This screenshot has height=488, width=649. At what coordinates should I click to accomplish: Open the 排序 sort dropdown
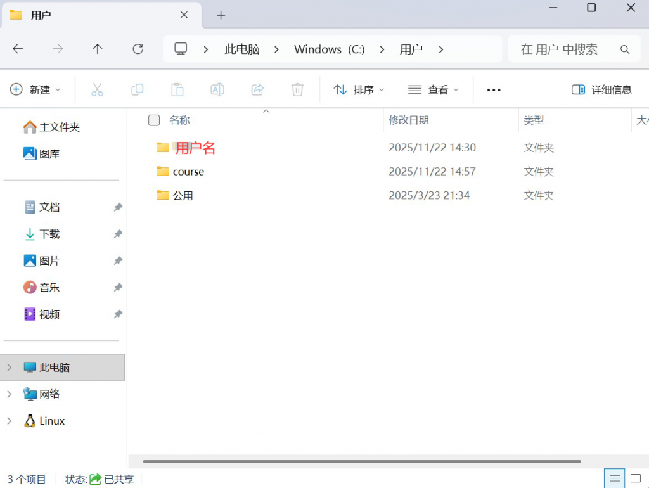[359, 90]
